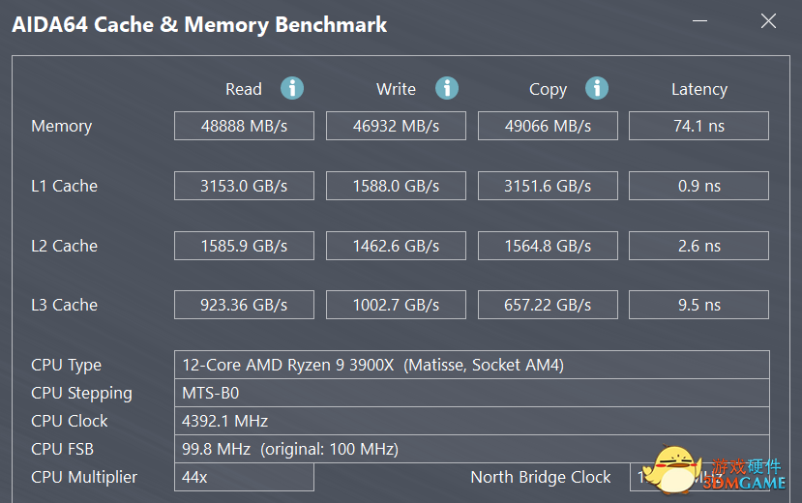Select the Memory Read result field
Screen dimensions: 802x503
tap(244, 126)
